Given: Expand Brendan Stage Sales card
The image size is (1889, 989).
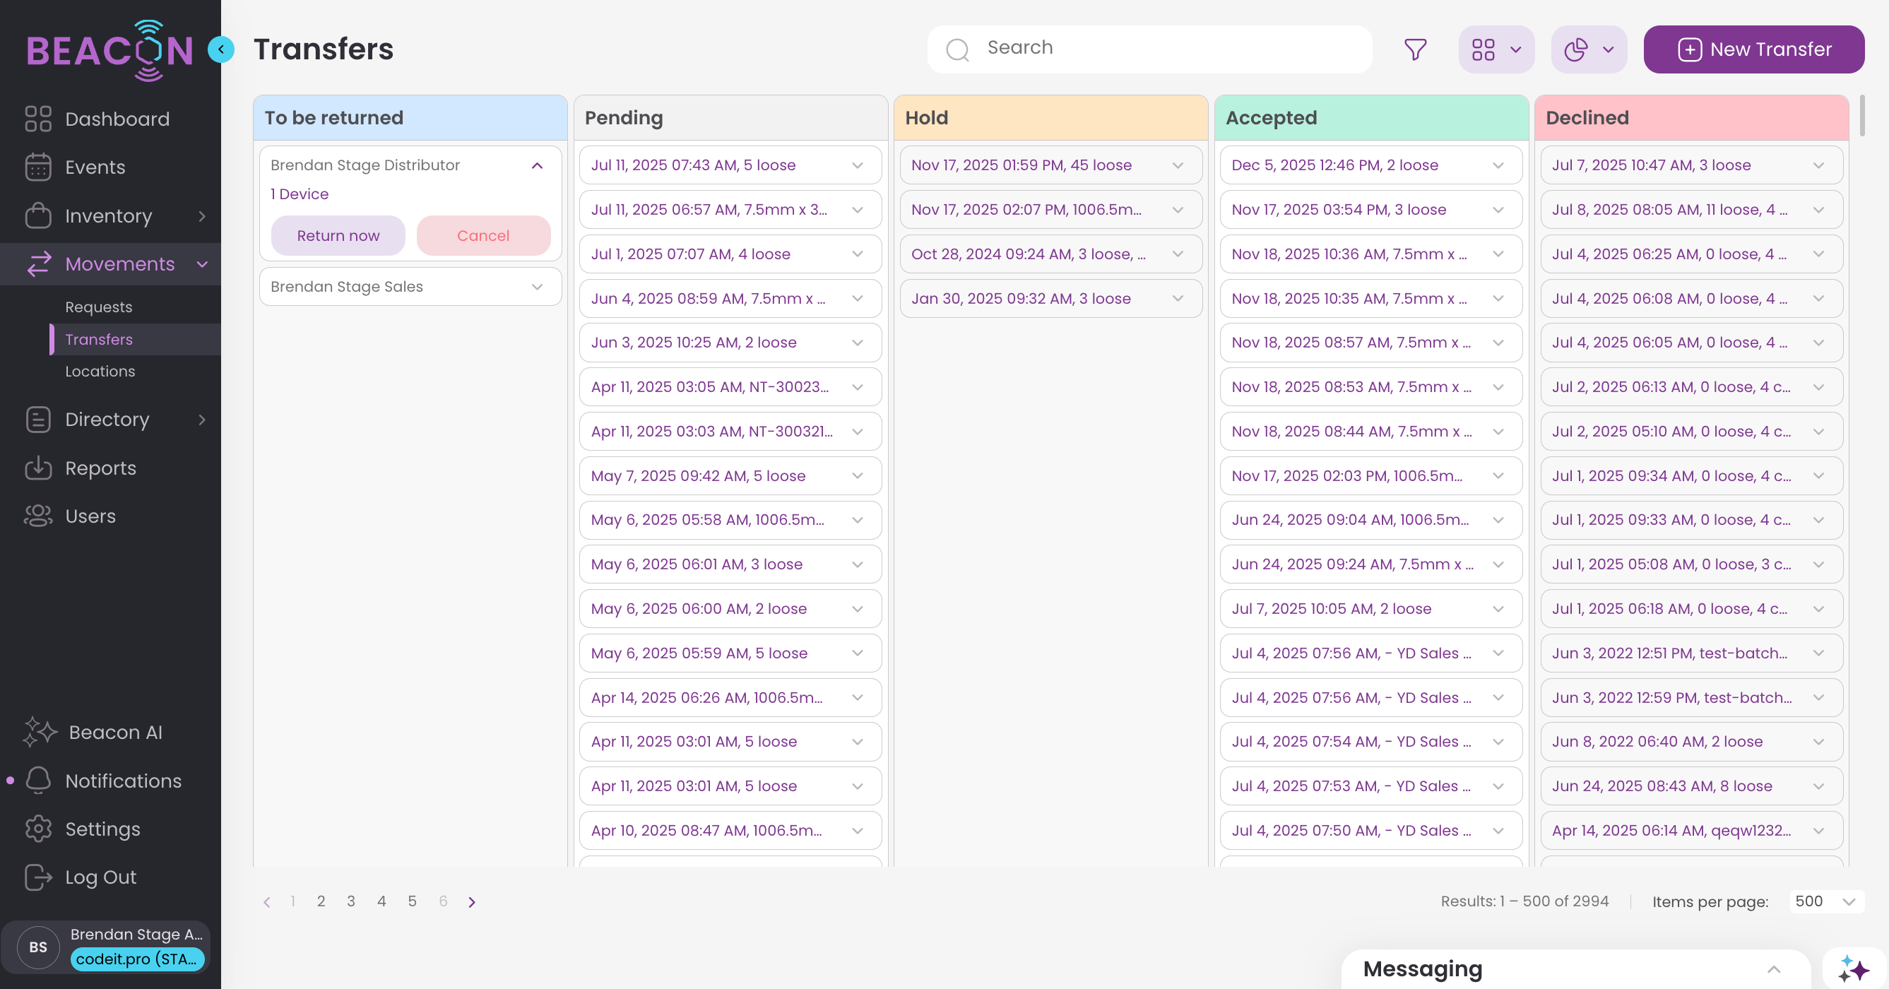Looking at the screenshot, I should (537, 287).
